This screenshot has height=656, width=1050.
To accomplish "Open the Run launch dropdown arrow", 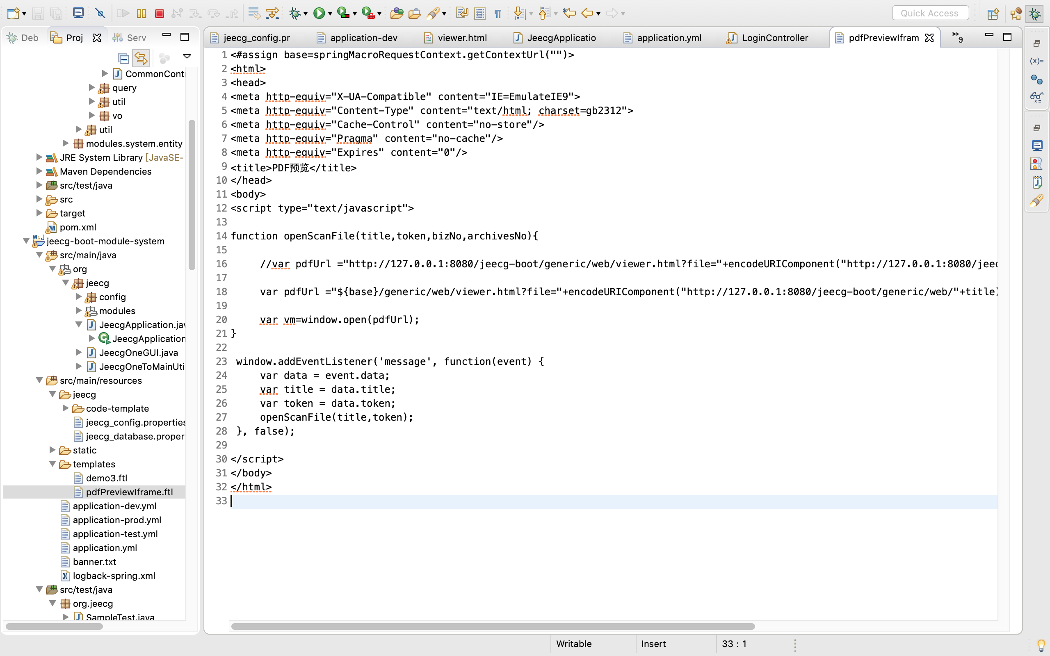I will tap(330, 14).
